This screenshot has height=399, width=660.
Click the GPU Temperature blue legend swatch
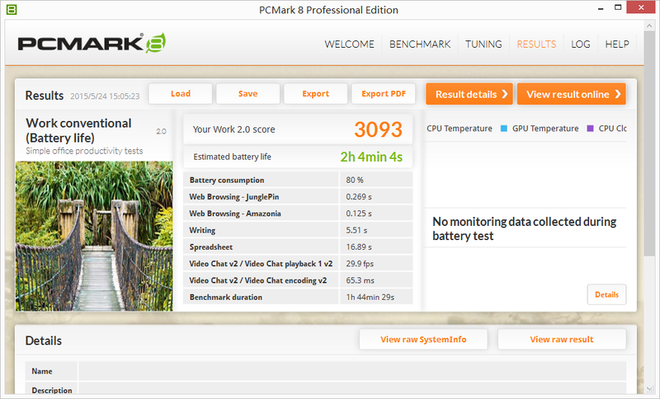coord(504,129)
